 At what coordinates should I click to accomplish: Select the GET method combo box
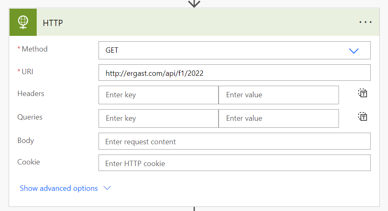223,50
